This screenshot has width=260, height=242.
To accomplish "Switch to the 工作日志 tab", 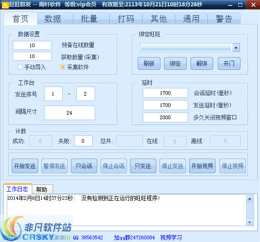I will click(17, 189).
